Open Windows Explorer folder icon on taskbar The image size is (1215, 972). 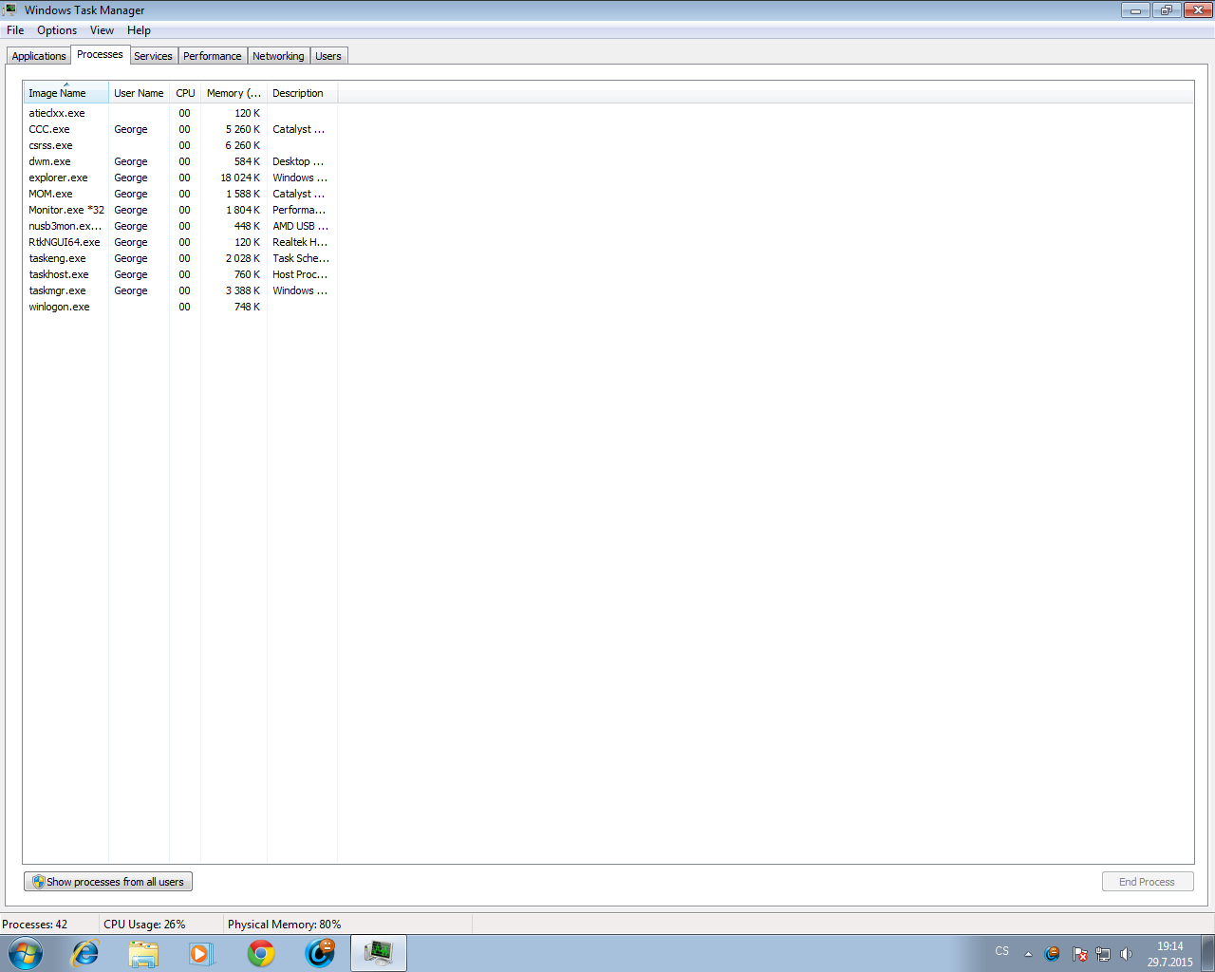pyautogui.click(x=143, y=954)
